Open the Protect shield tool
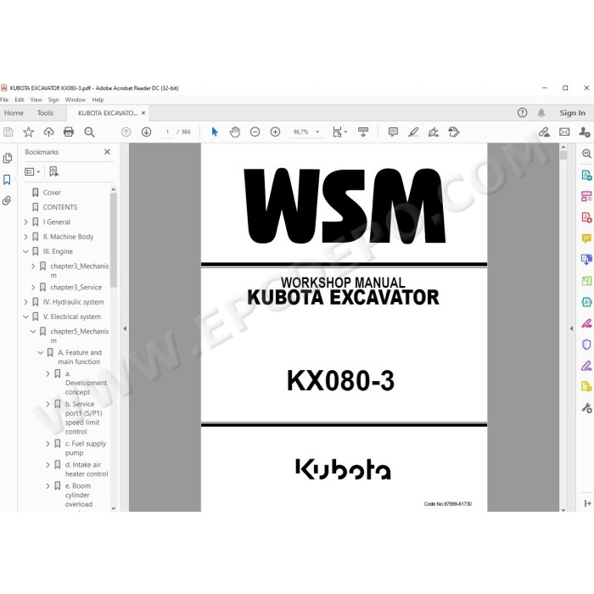 tap(586, 345)
